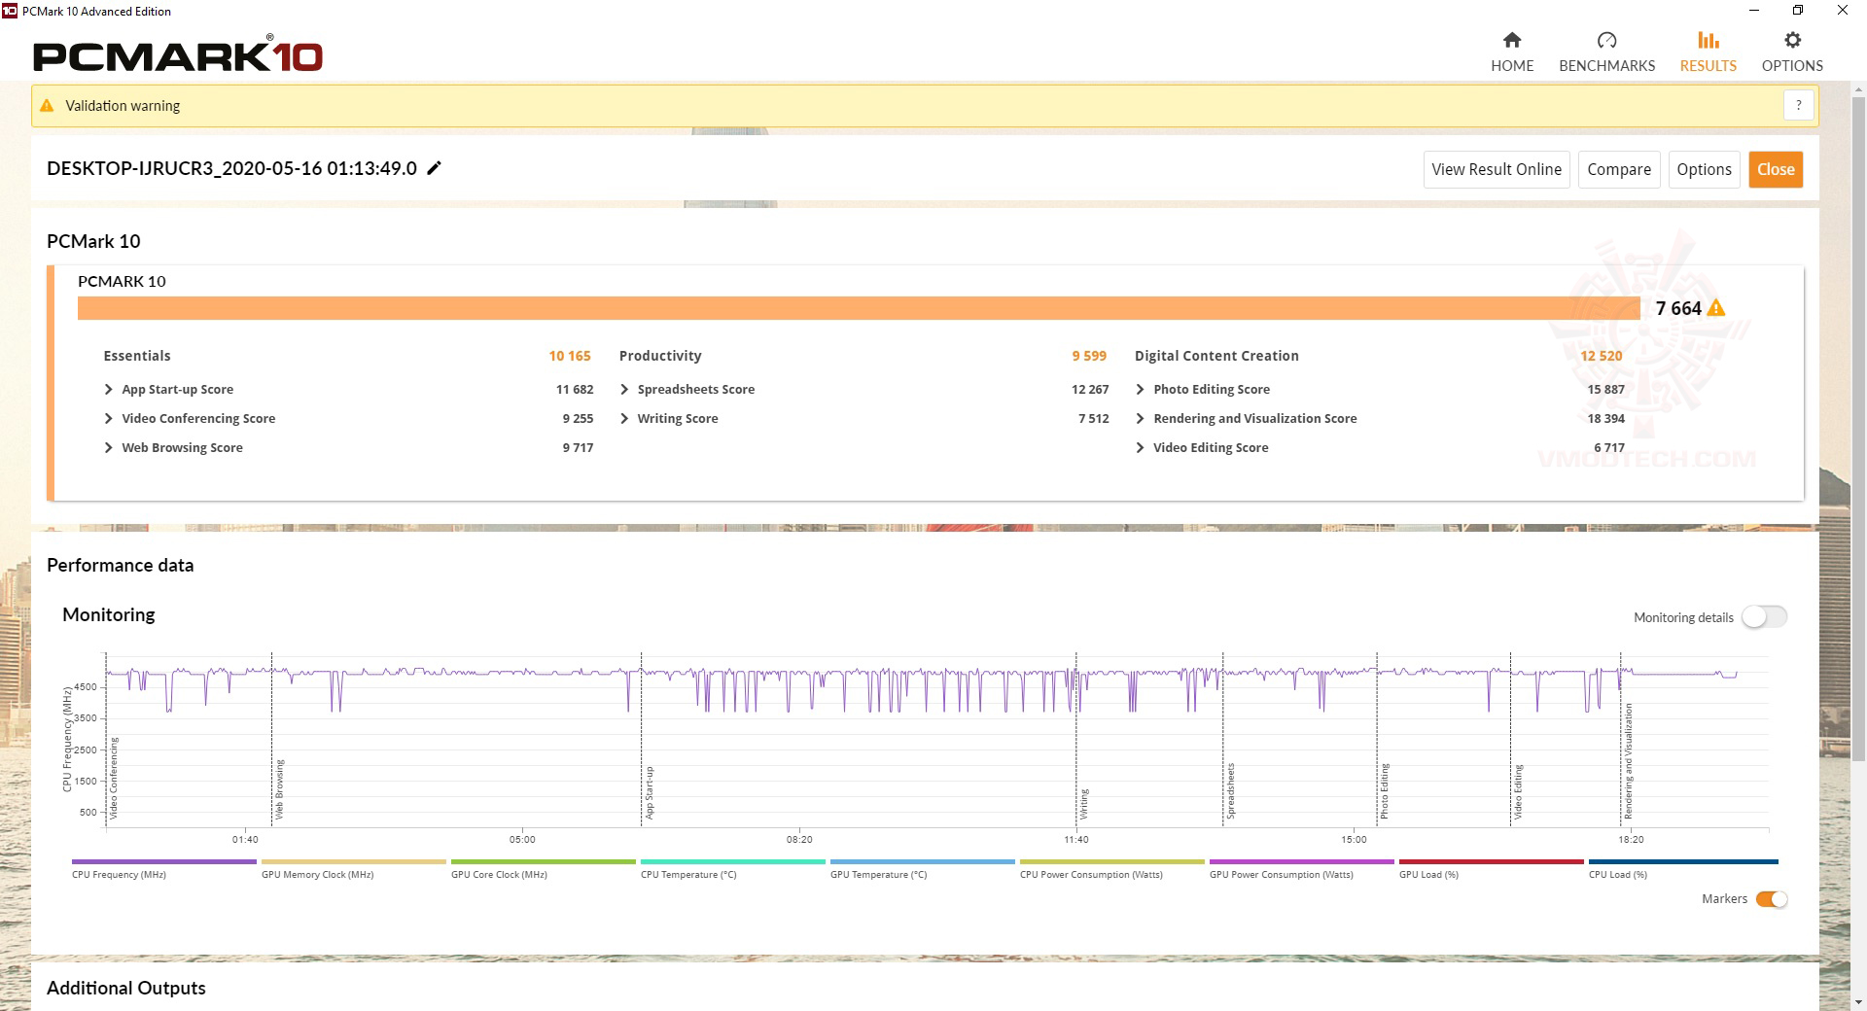1867x1011 pixels.
Task: Enable the Monitoring details toggle
Action: tap(1764, 617)
